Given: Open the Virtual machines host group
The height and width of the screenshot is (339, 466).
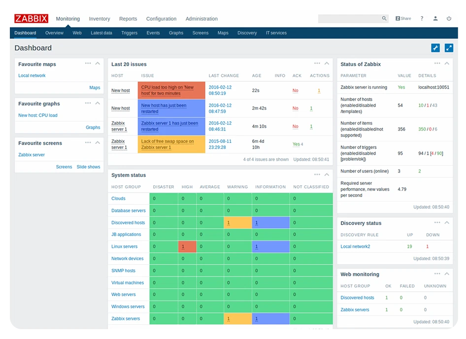Looking at the screenshot, I should tap(128, 283).
